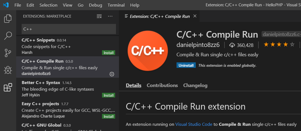
Task: Open the View menu
Action: [x=67, y=5]
